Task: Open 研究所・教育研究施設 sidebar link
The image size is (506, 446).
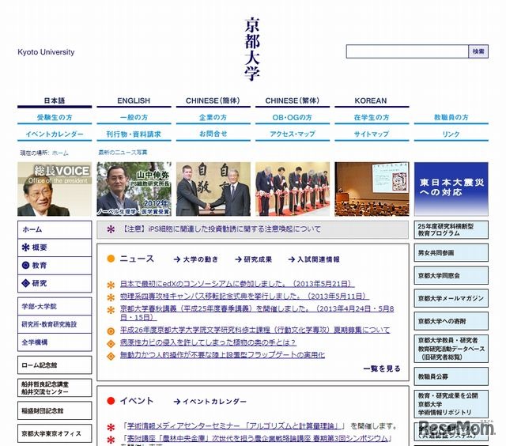Action: click(55, 324)
